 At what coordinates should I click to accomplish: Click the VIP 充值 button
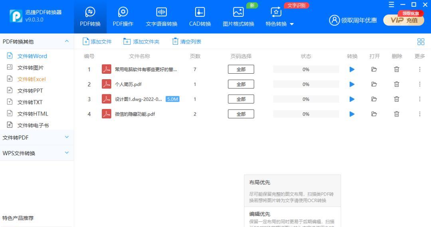(x=403, y=20)
